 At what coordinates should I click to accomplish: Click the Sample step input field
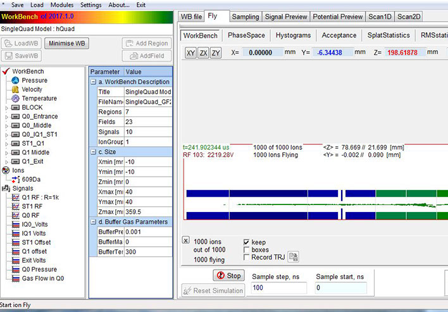(x=278, y=288)
